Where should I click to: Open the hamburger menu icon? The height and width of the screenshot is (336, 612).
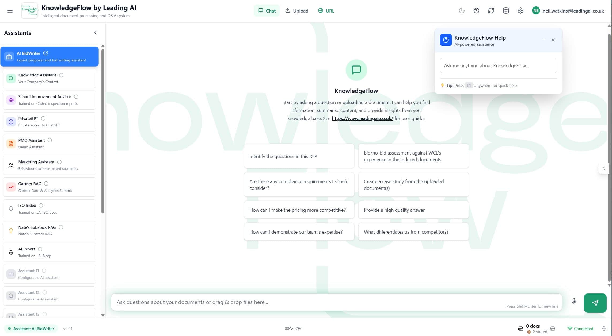(x=10, y=11)
